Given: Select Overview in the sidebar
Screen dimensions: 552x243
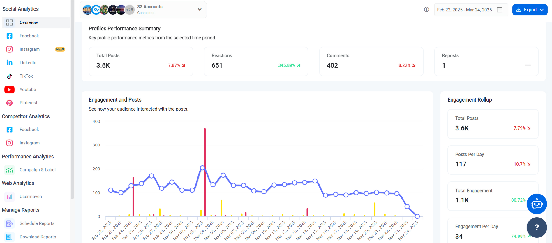Looking at the screenshot, I should [36, 22].
